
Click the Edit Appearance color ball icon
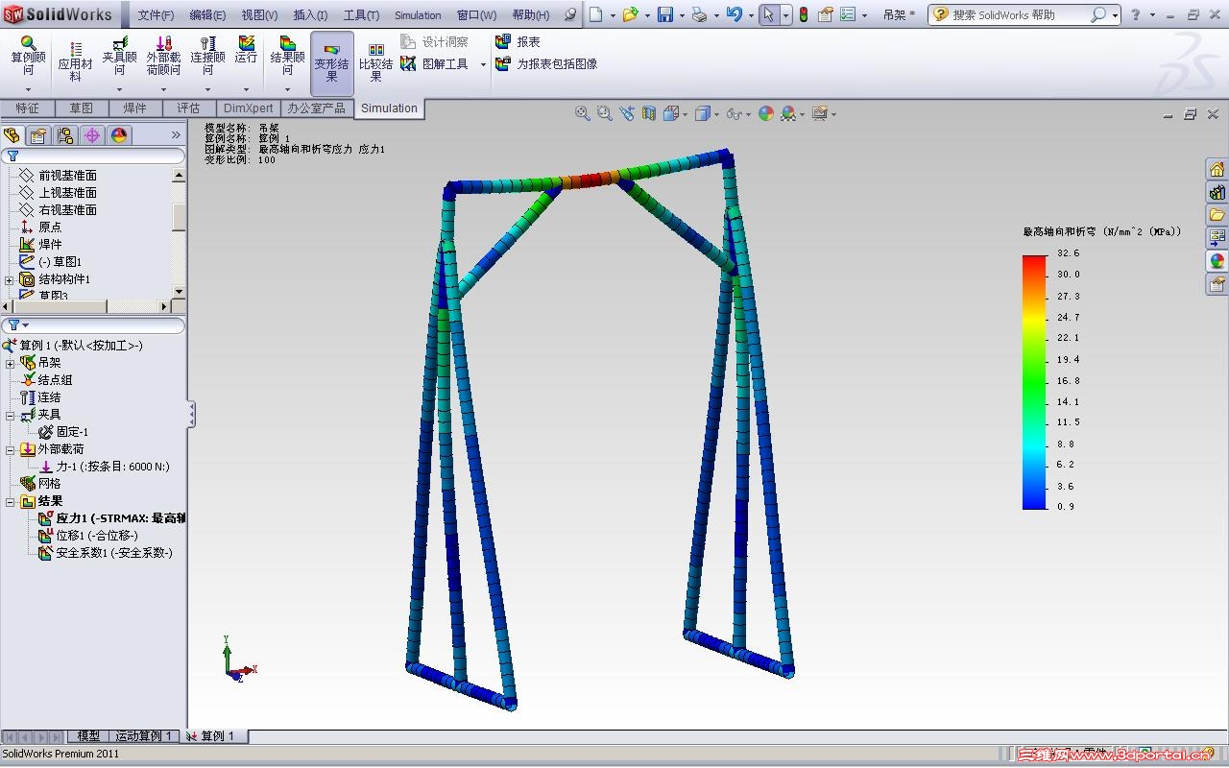(x=766, y=113)
